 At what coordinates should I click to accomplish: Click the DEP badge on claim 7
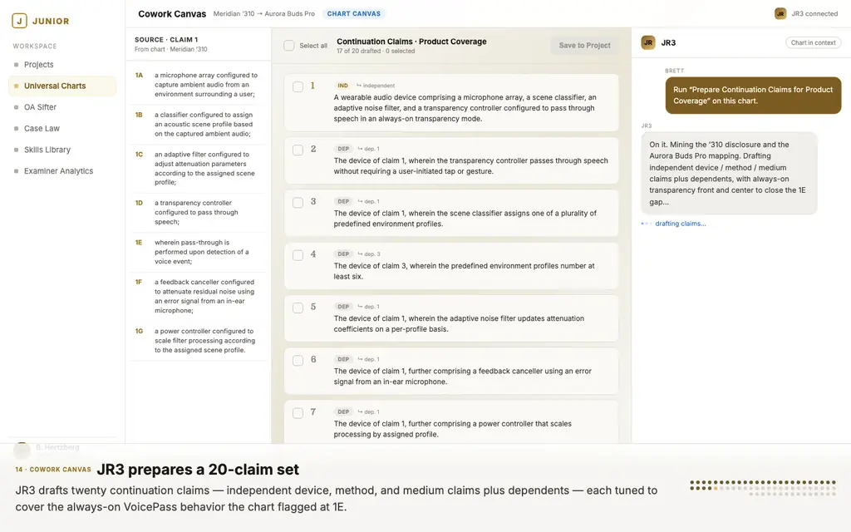[x=343, y=412]
